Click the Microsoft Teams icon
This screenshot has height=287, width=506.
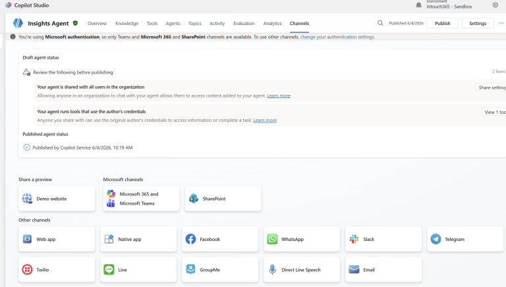pyautogui.click(x=111, y=203)
